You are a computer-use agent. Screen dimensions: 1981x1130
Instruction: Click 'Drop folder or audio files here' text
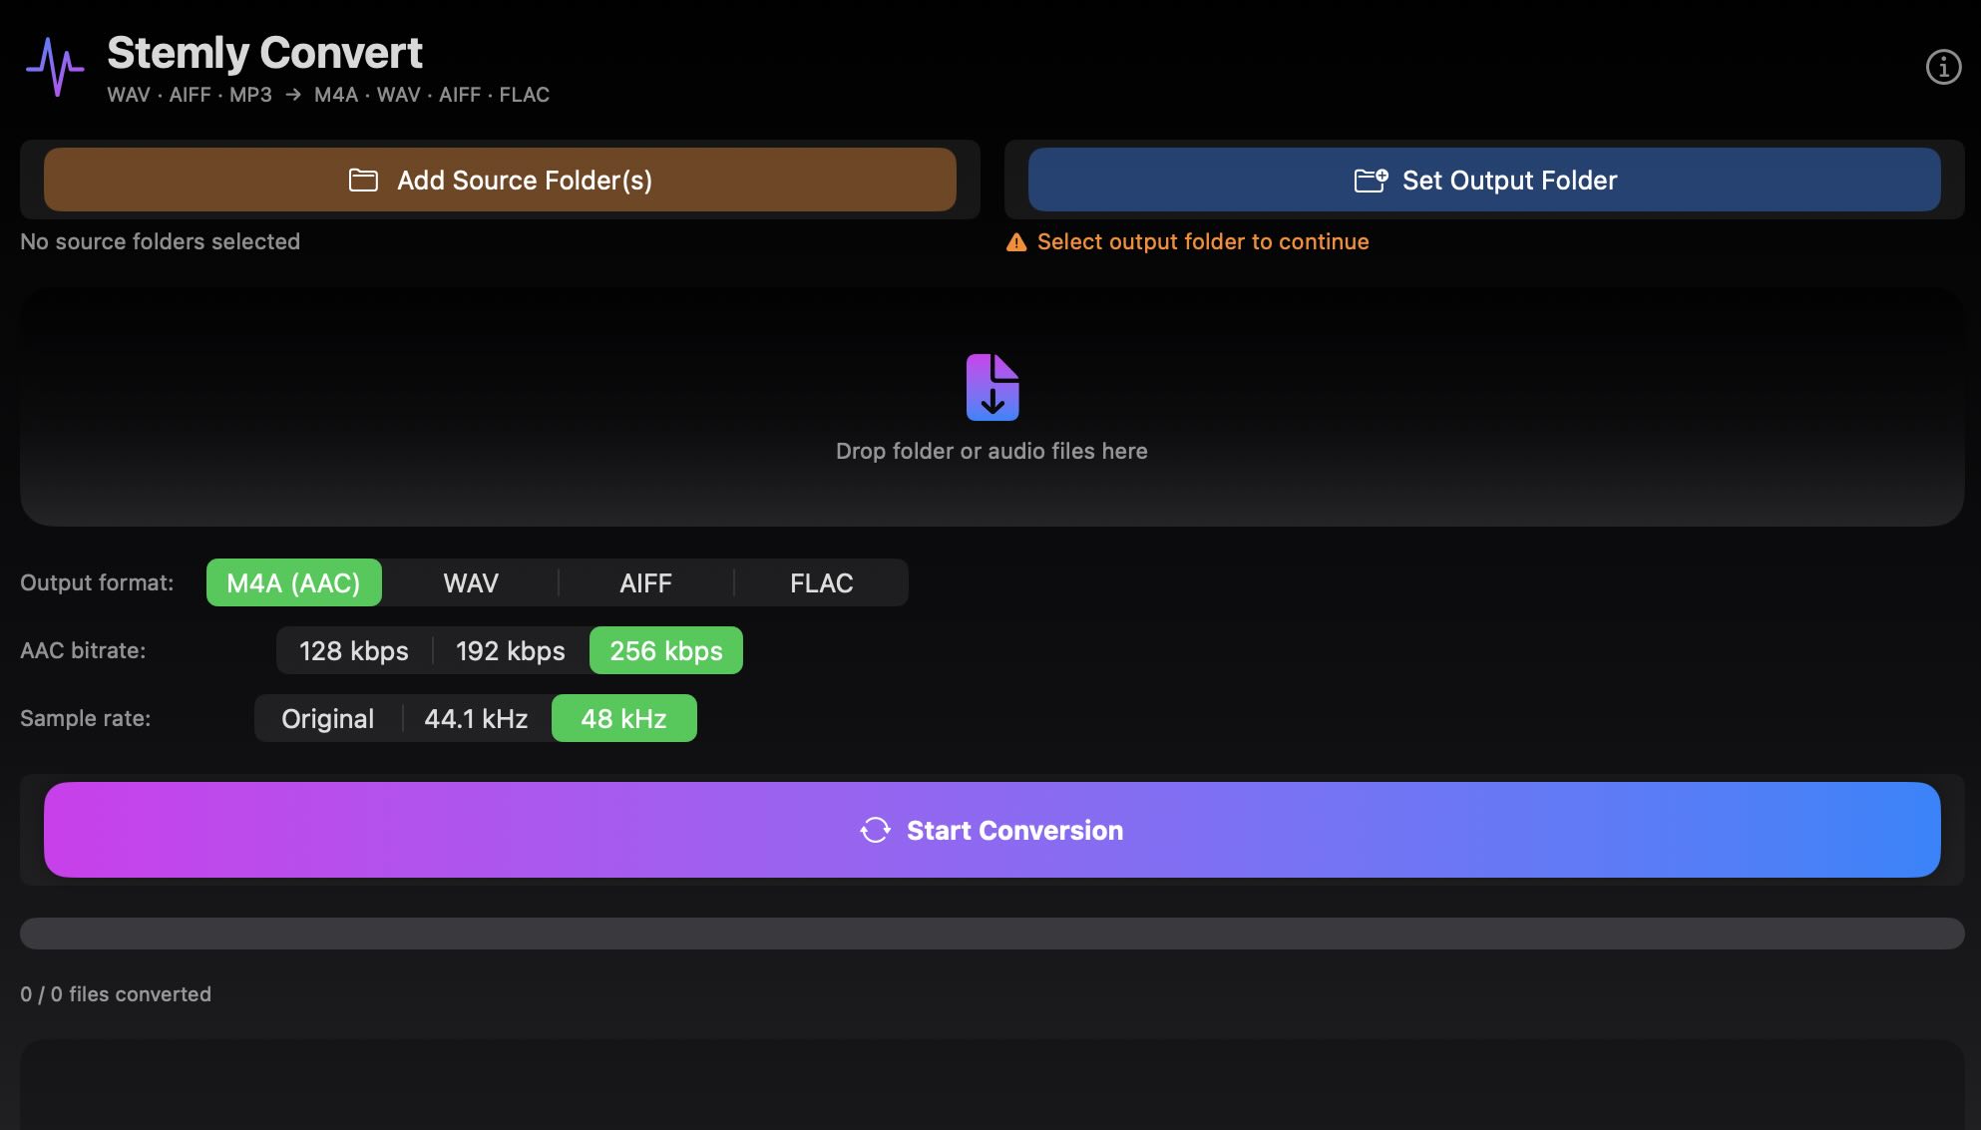(x=991, y=451)
